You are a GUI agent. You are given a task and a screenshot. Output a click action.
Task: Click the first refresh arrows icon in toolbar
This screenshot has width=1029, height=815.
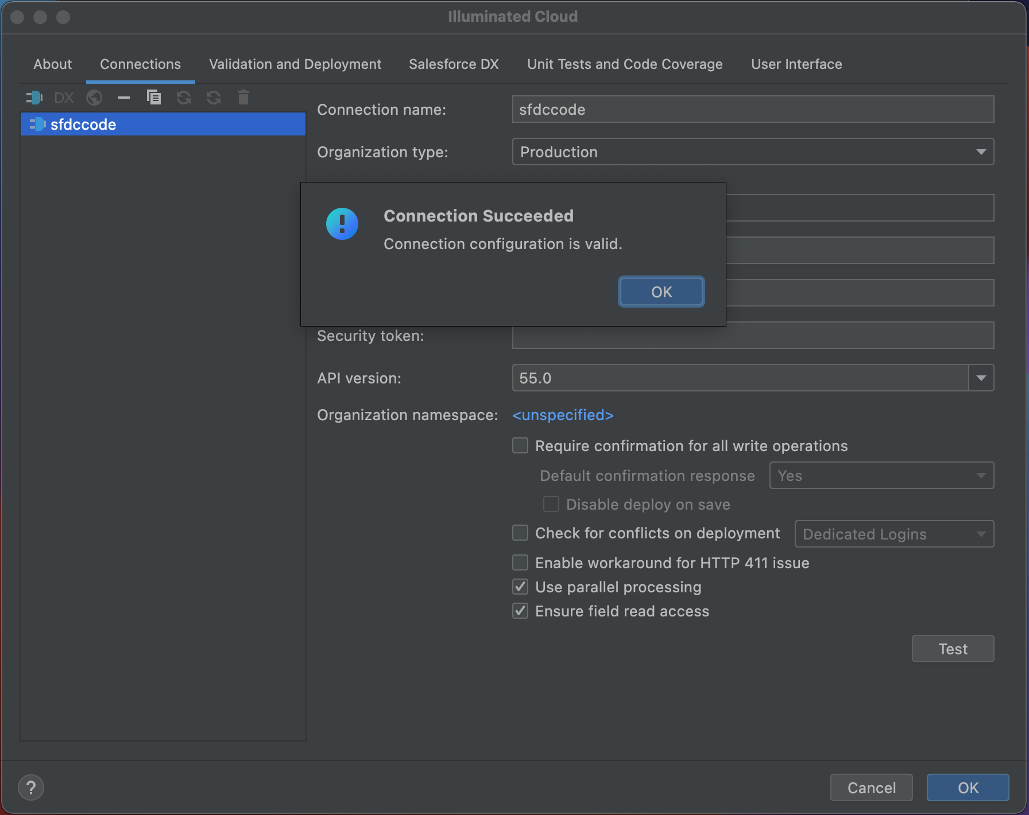tap(184, 98)
